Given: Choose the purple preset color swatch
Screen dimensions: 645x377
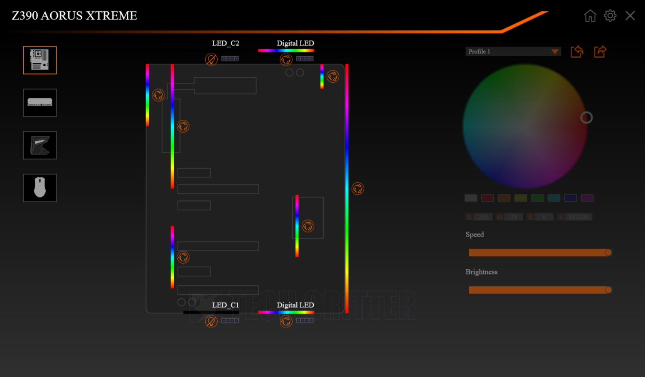Looking at the screenshot, I should tap(587, 198).
